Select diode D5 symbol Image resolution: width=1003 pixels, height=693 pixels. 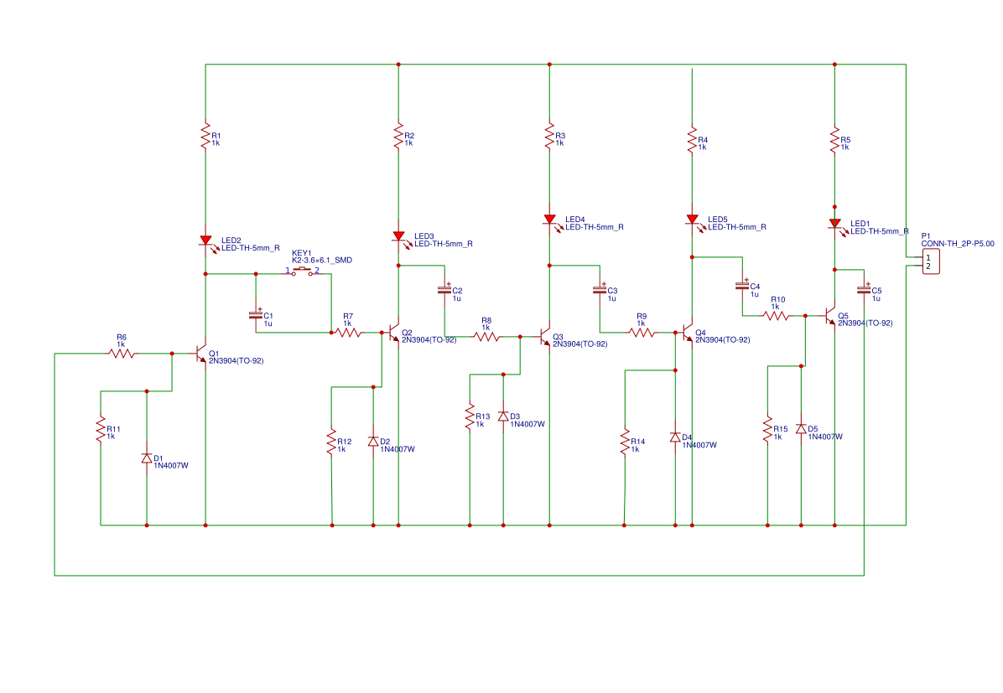click(x=802, y=428)
